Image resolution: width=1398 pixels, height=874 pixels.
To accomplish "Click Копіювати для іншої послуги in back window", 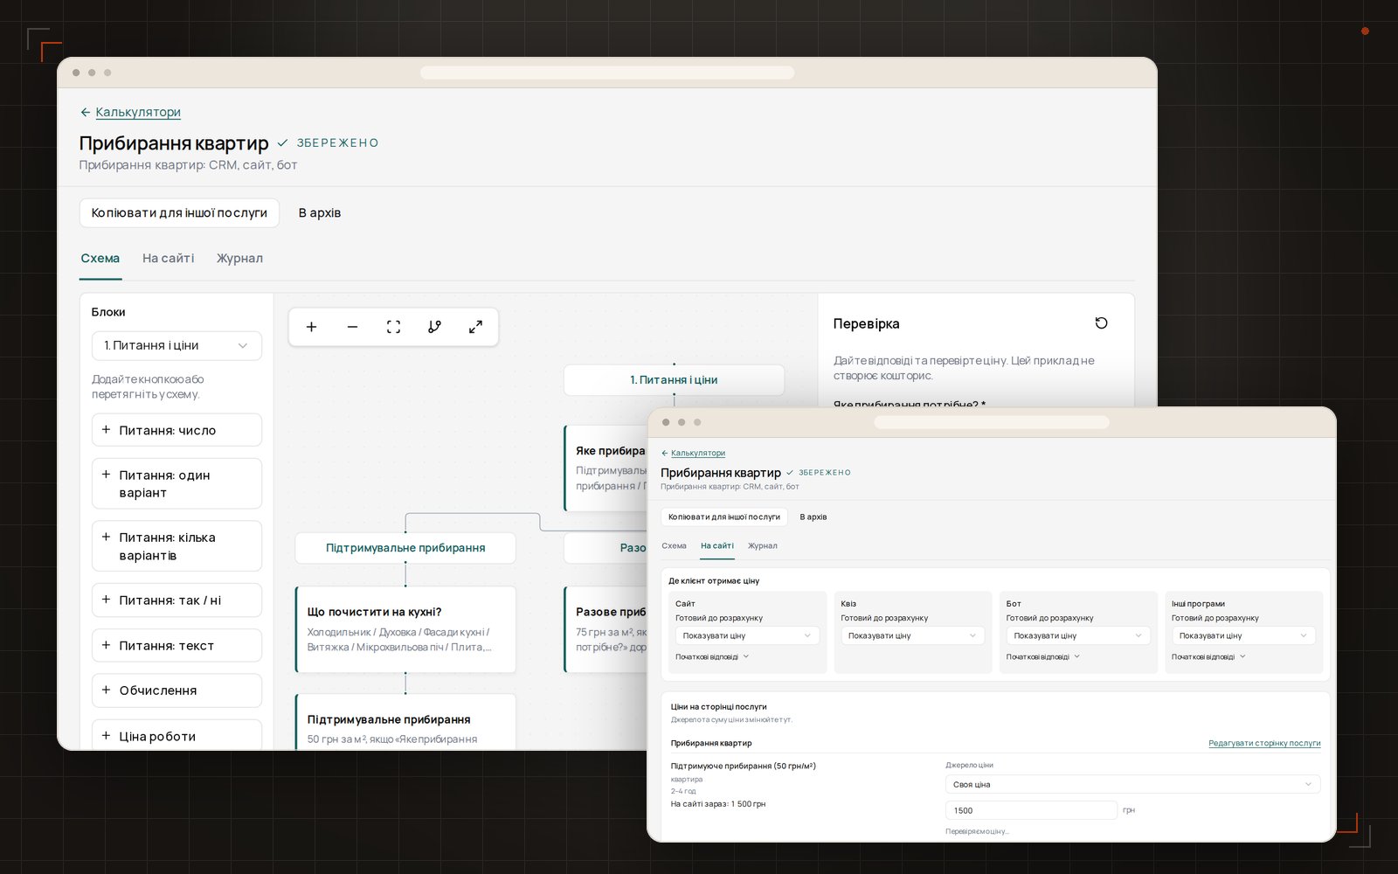I will [x=179, y=212].
